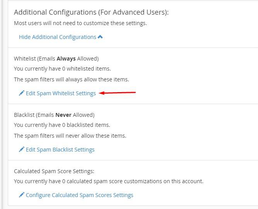Select the Blacklist (Emails Never Allowed) label
This screenshot has width=258, height=209.
tap(54, 115)
